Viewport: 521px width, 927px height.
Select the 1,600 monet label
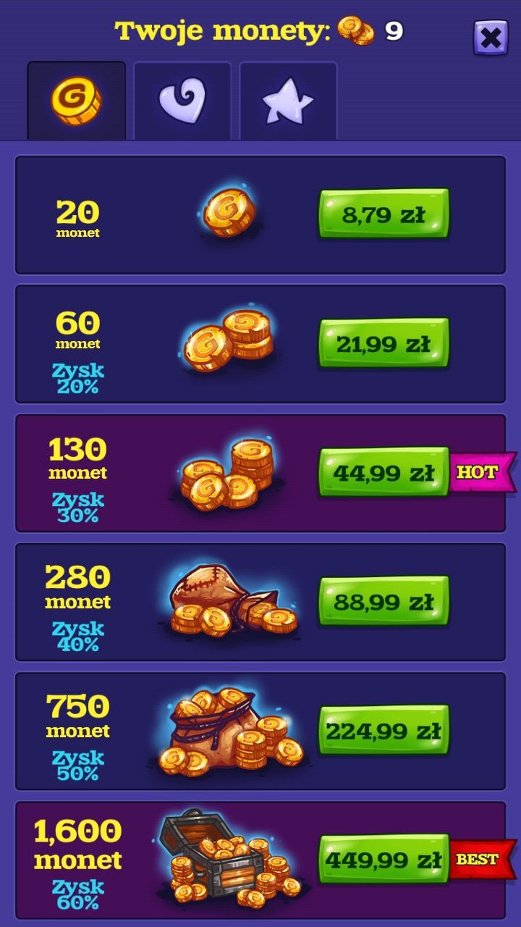tap(77, 844)
